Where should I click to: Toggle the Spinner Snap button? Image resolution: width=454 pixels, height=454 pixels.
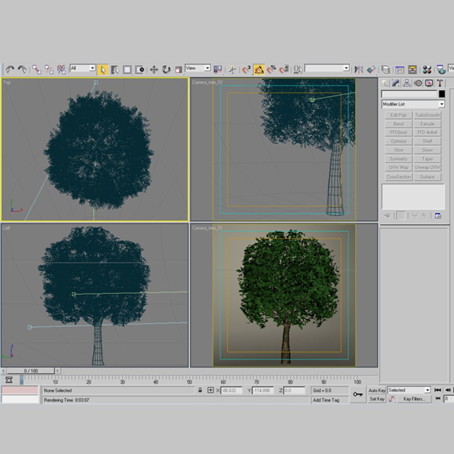(284, 69)
